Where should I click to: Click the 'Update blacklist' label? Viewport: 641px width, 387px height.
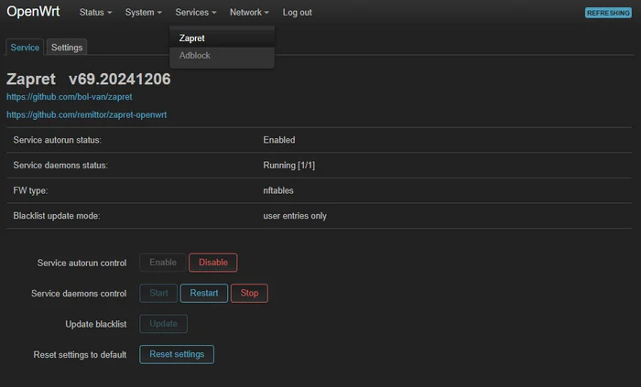96,324
